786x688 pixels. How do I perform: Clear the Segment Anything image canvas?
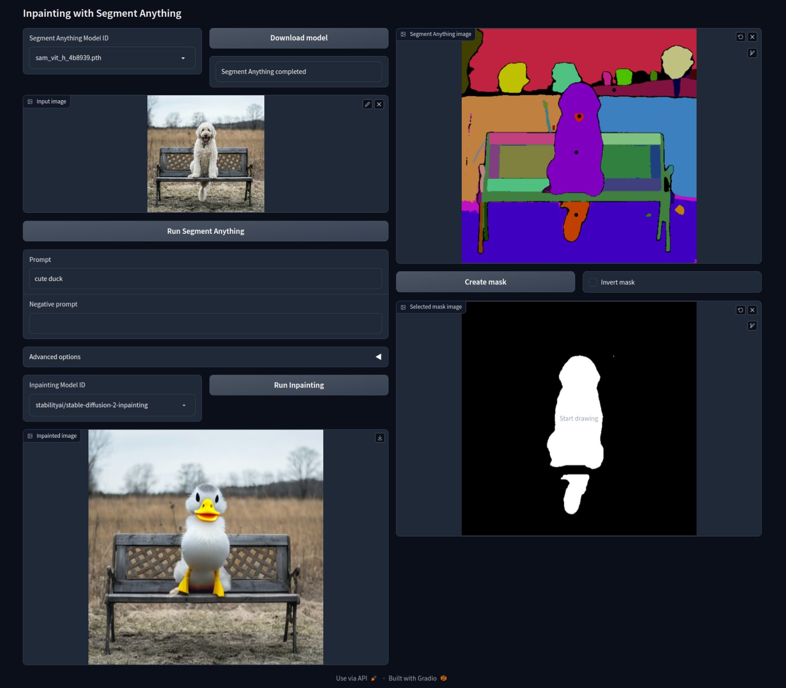point(752,37)
